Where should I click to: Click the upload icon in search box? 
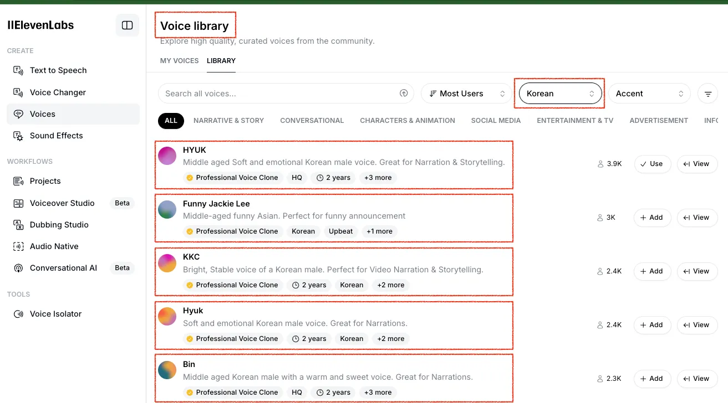click(x=404, y=94)
